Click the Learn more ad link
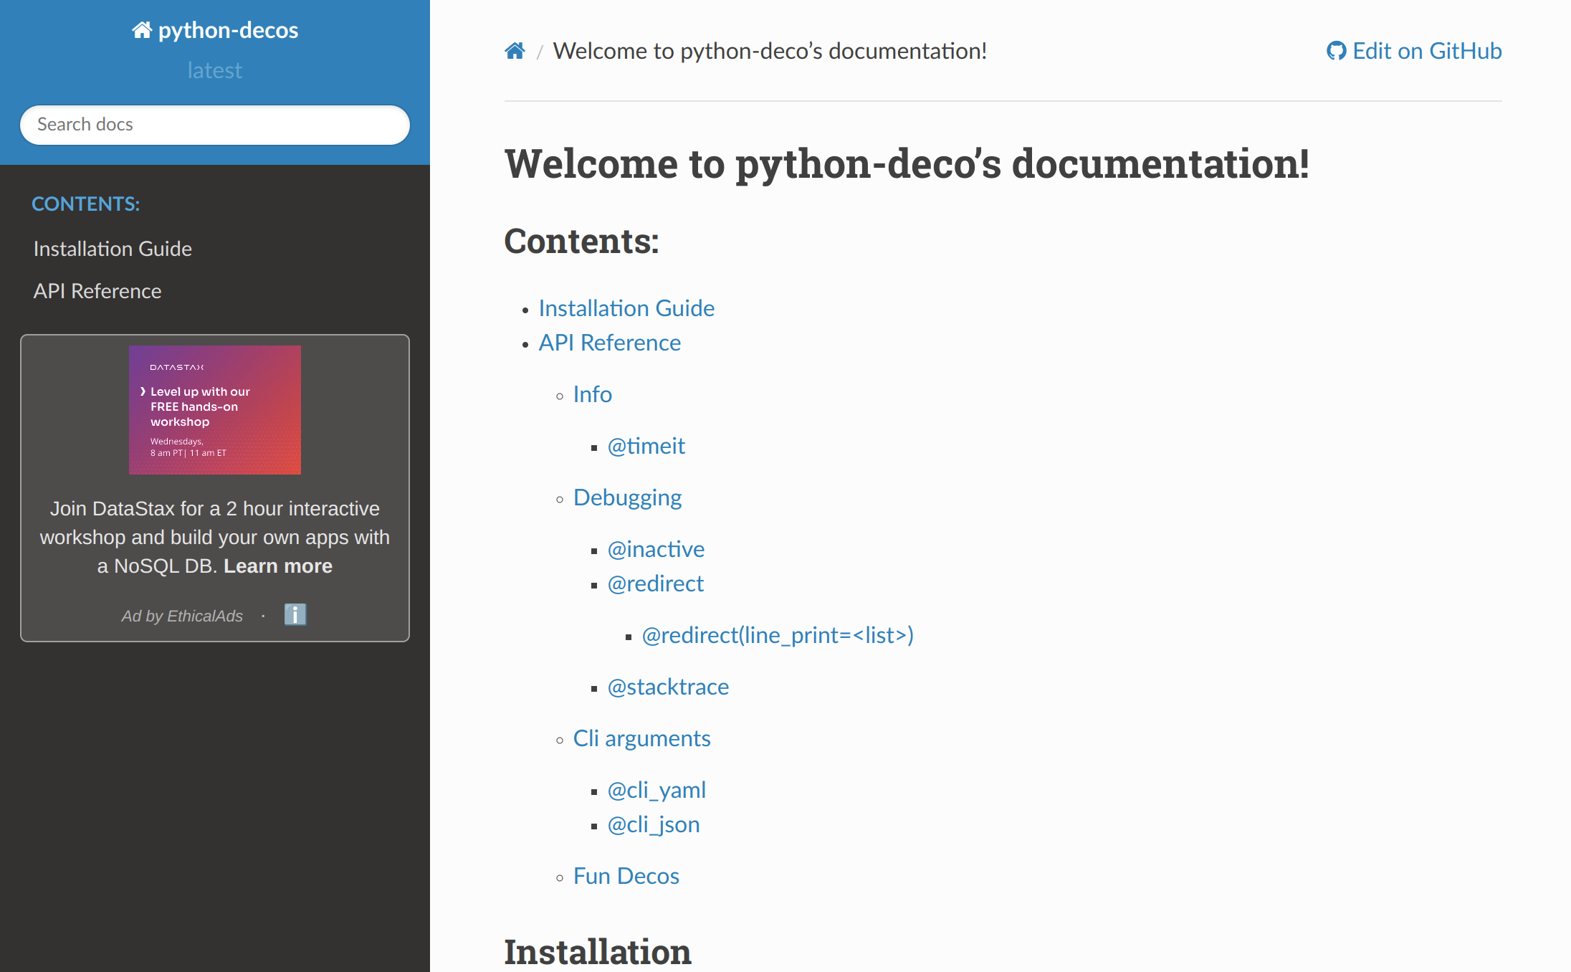Viewport: 1571px width, 972px height. tap(278, 566)
